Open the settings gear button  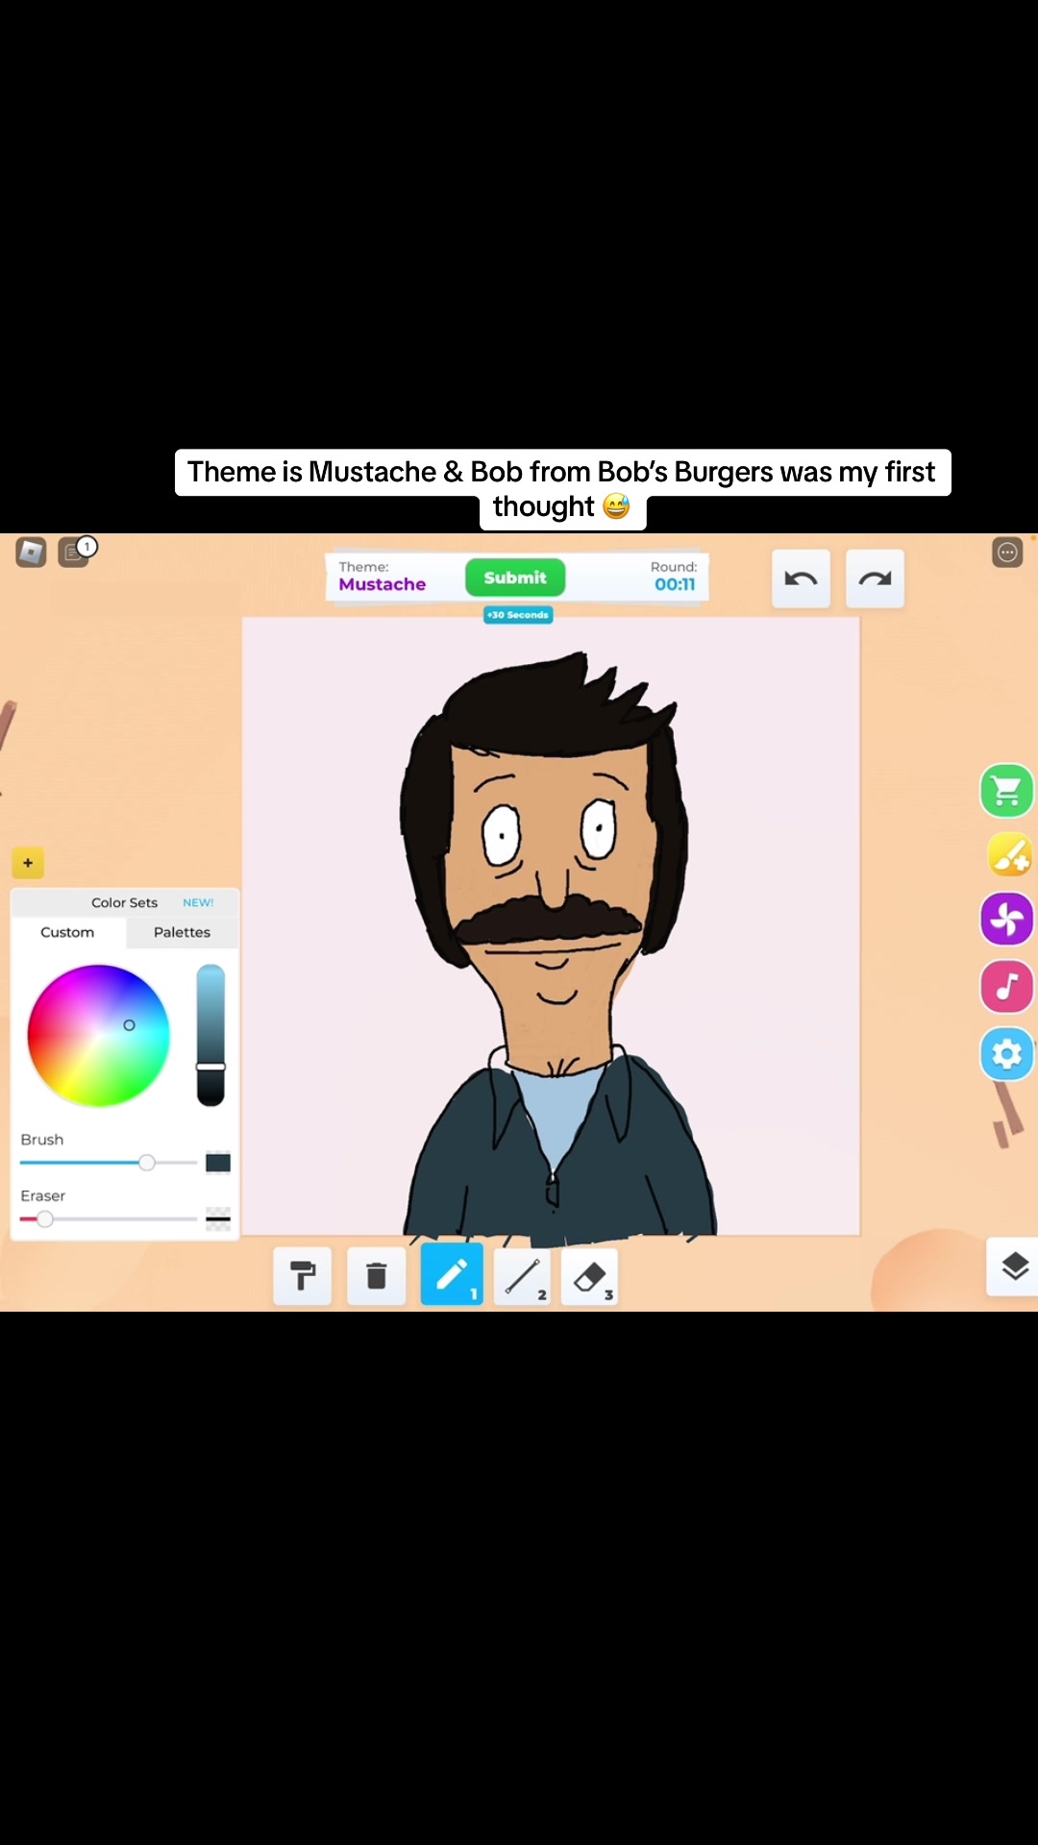pyautogui.click(x=1006, y=1054)
